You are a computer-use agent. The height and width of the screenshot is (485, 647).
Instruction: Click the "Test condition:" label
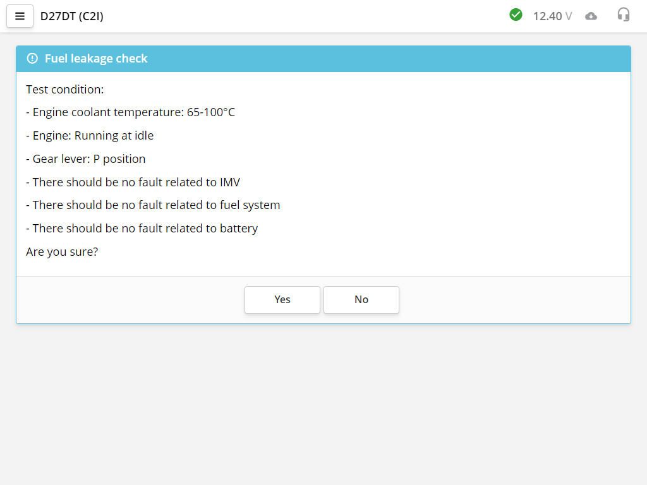(x=65, y=90)
